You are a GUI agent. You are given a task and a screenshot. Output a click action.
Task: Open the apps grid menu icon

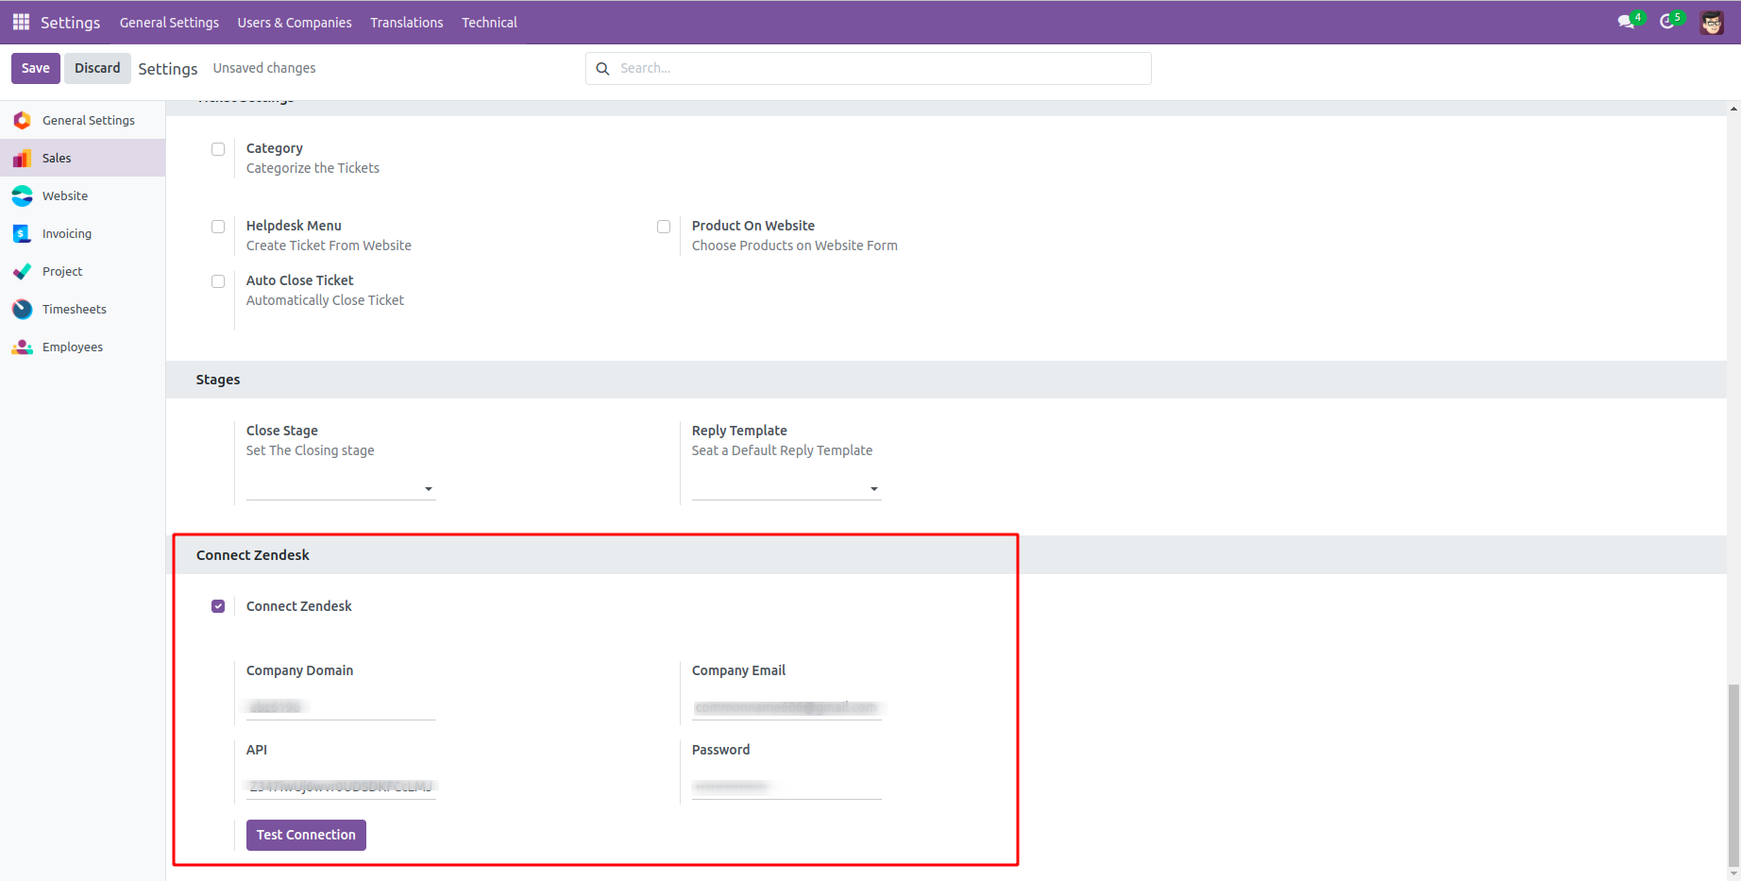(21, 22)
